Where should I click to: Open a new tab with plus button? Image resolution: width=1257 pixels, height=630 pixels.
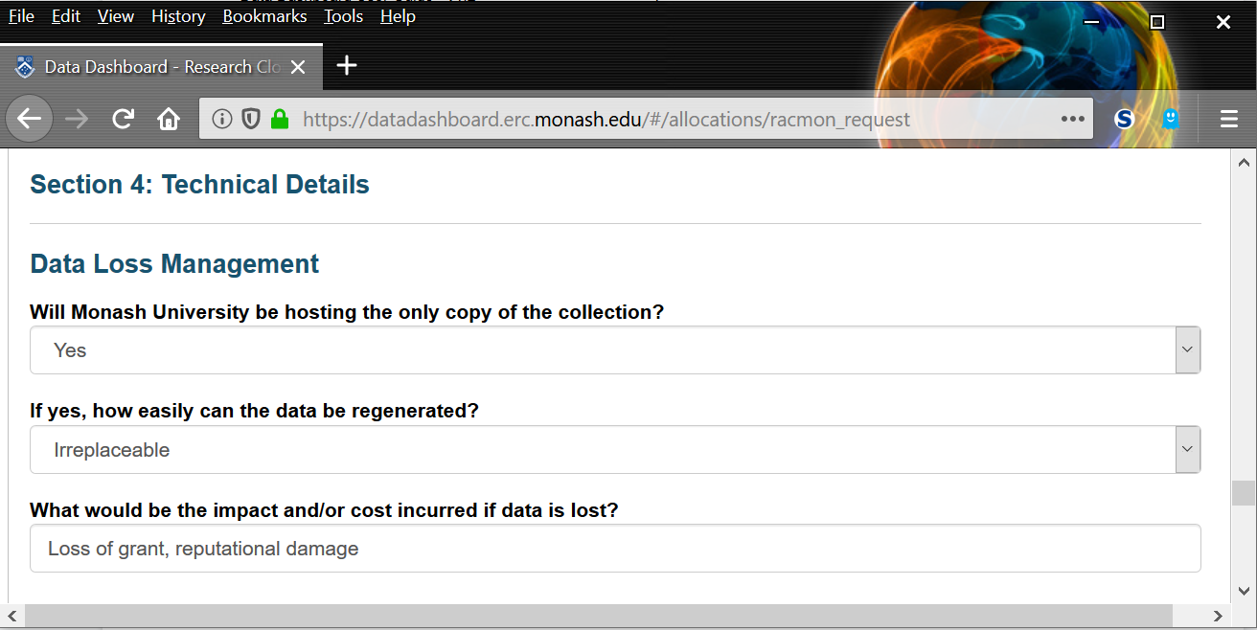pos(347,66)
